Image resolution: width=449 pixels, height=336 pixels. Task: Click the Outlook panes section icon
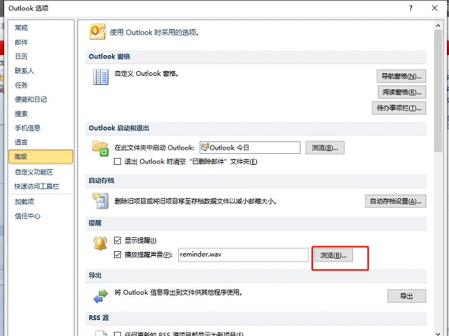101,77
